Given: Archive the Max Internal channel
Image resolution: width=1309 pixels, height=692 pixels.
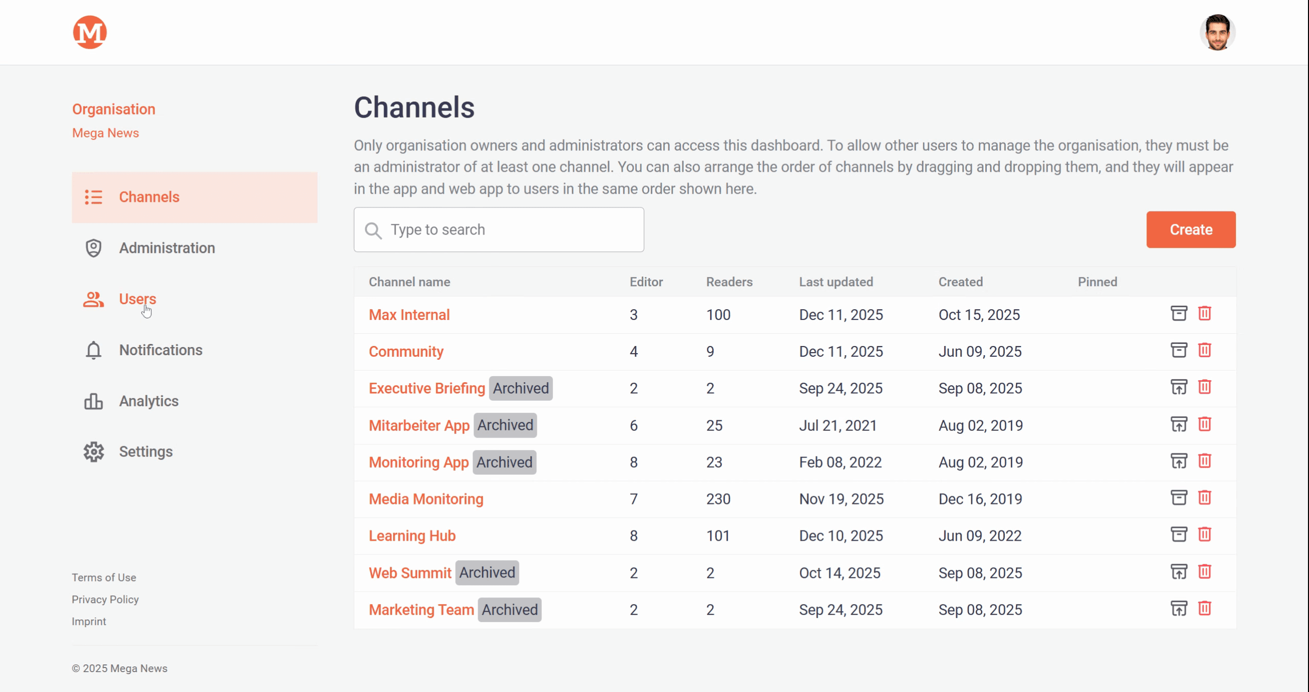Looking at the screenshot, I should 1179,313.
